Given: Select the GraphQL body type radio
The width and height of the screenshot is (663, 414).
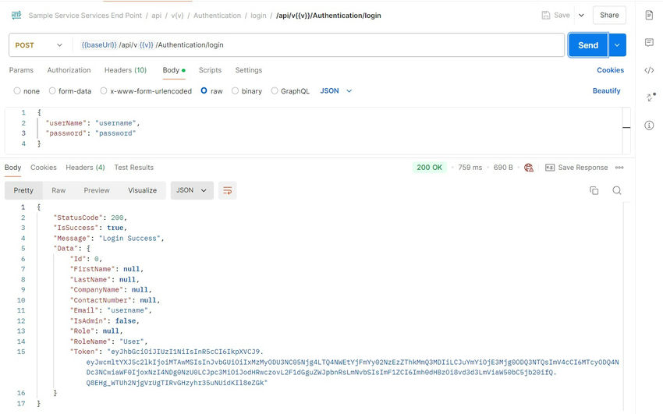Looking at the screenshot, I should pos(275,90).
